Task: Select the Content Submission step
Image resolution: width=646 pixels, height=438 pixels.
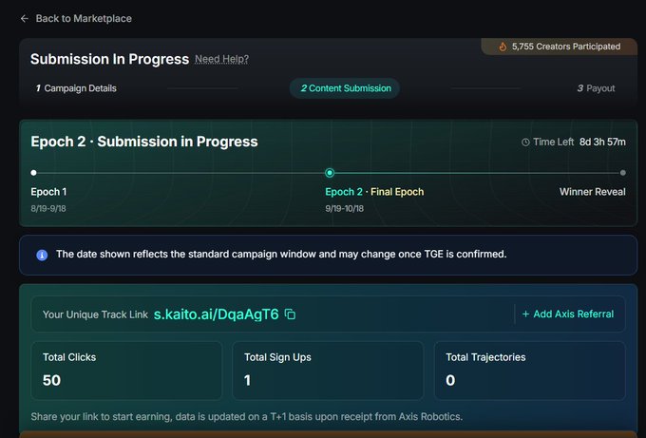Action: point(345,88)
